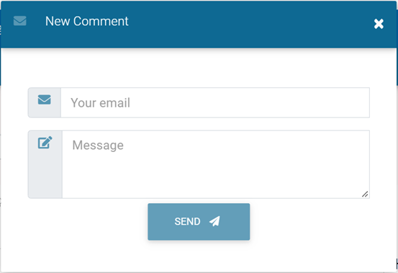
Task: Close the New Comment dialog
Action: 379,24
